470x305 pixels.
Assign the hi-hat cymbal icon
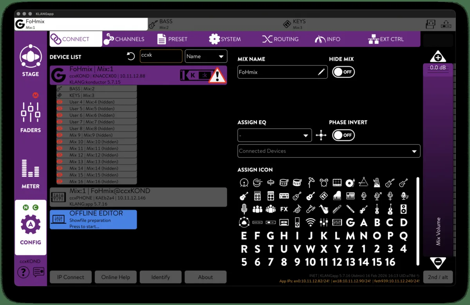click(271, 182)
